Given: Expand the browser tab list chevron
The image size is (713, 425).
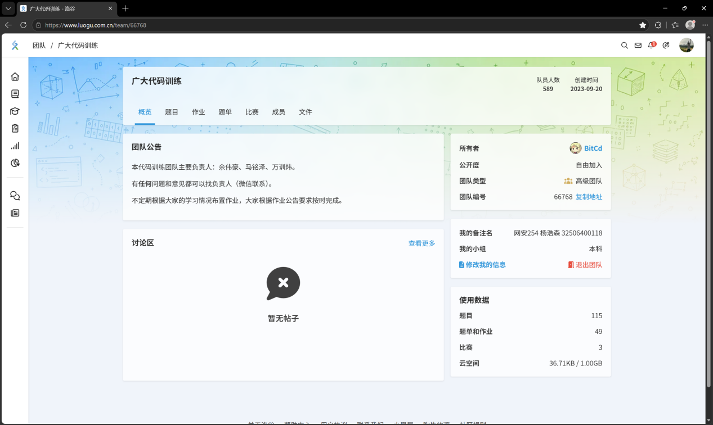Looking at the screenshot, I should click(8, 8).
